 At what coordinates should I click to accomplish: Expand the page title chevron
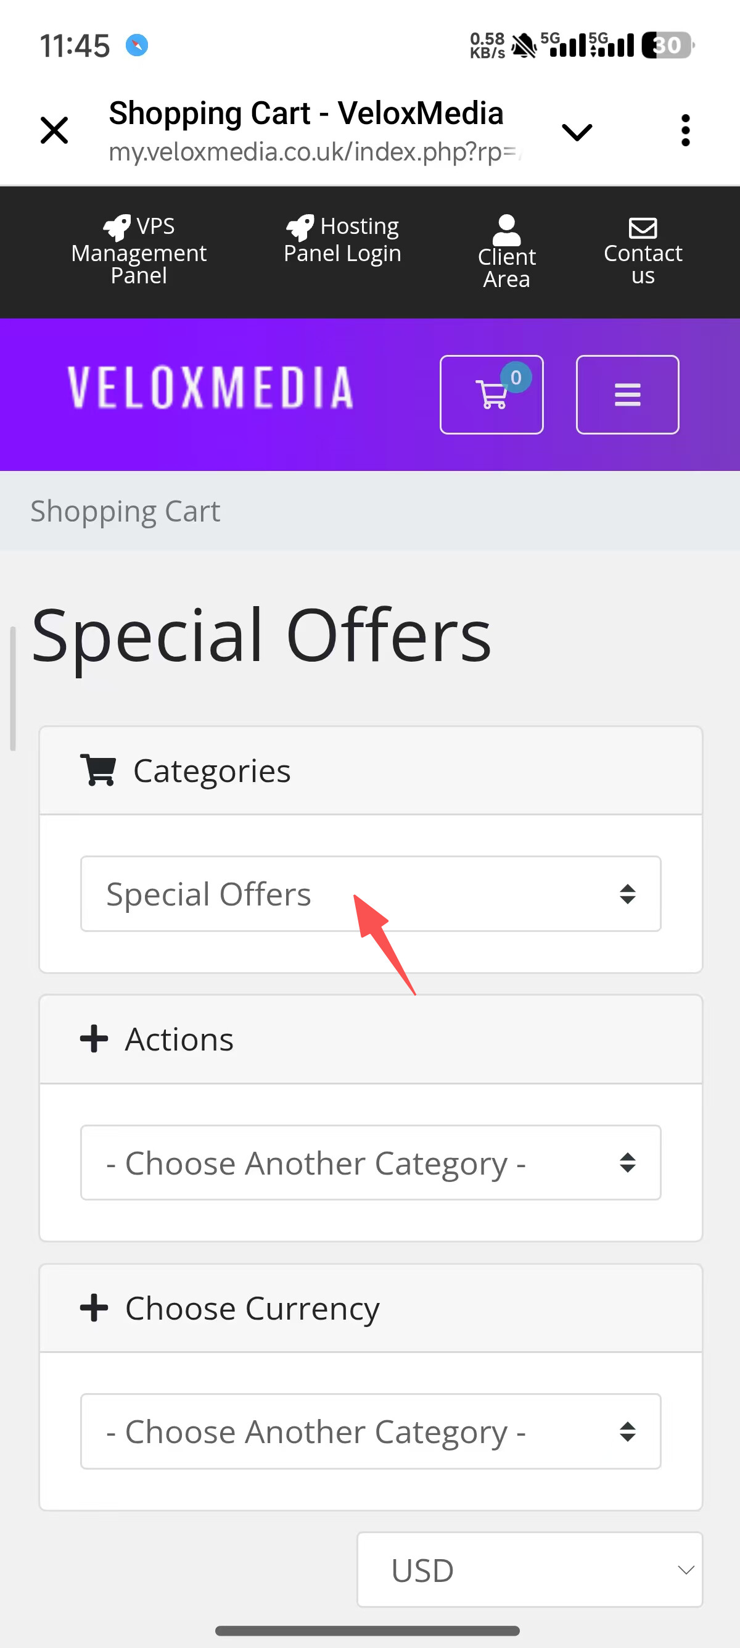[577, 133]
